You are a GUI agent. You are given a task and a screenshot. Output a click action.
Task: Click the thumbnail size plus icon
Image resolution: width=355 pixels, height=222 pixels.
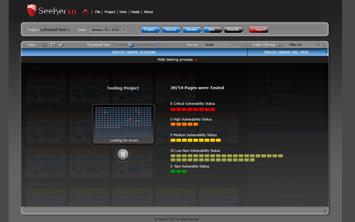pyautogui.click(x=159, y=45)
